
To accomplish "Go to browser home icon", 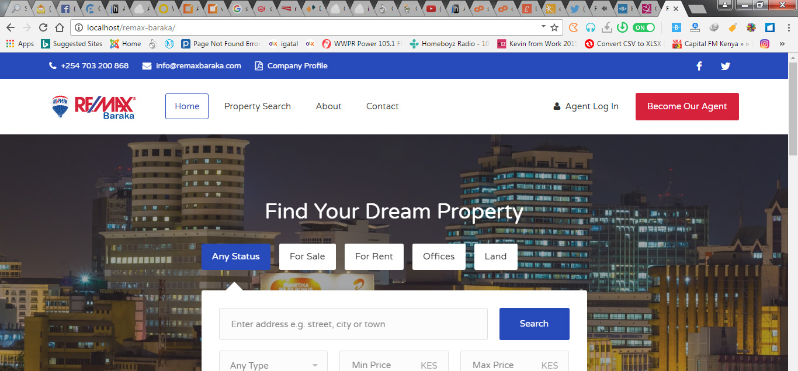I will (60, 27).
